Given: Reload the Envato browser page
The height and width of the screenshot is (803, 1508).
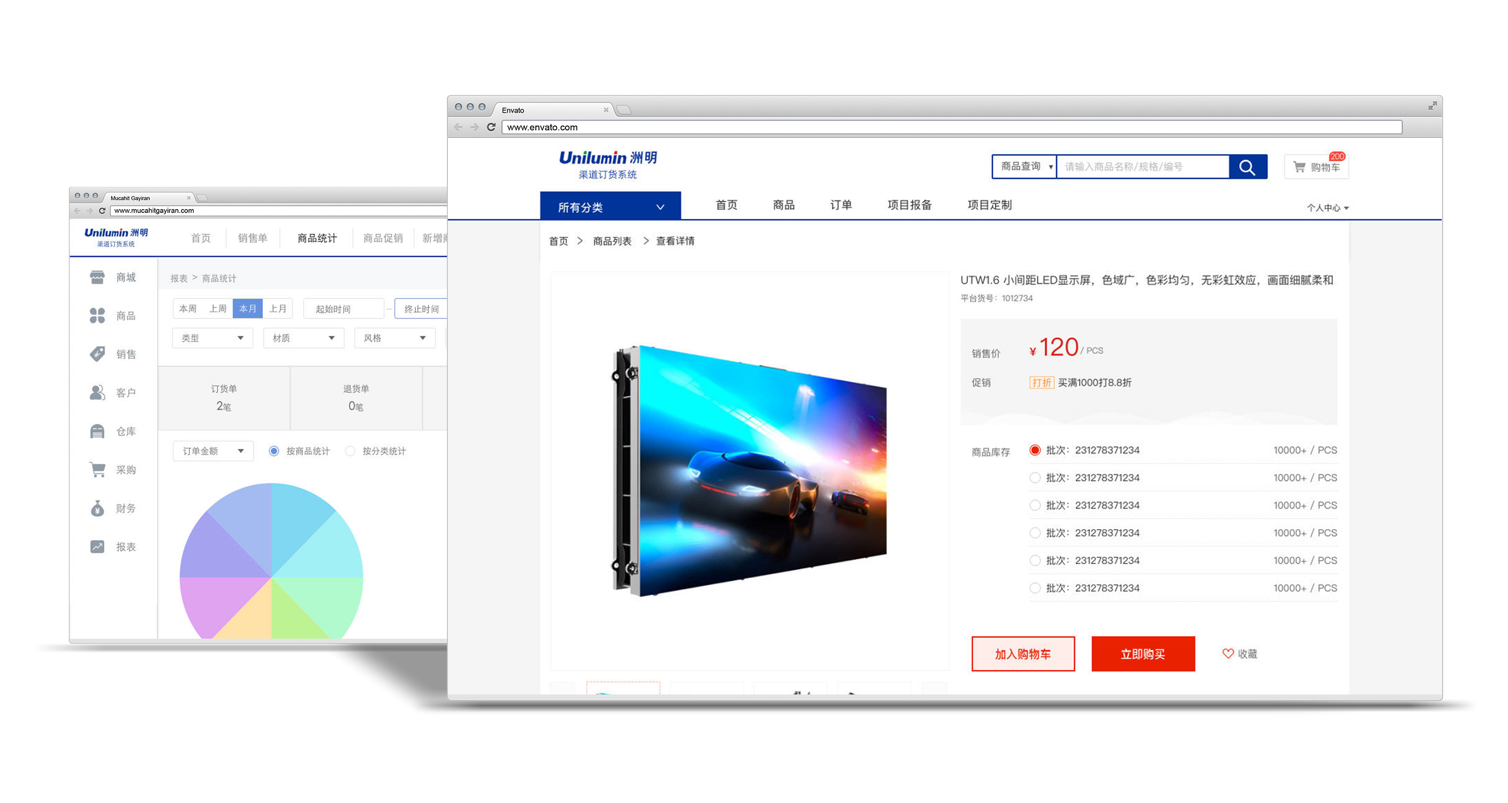Looking at the screenshot, I should (491, 127).
